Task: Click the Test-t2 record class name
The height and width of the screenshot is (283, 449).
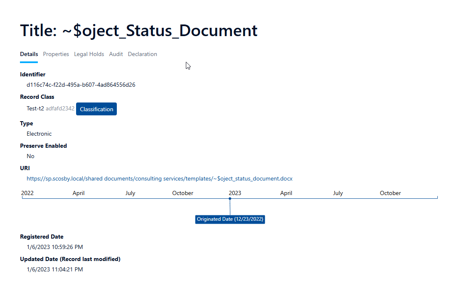Action: coord(35,109)
